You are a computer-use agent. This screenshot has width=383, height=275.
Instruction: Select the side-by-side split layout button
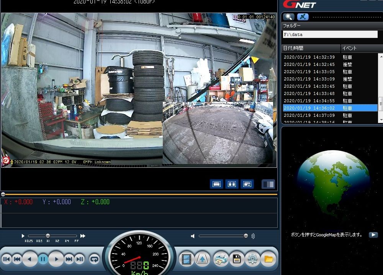232,184
